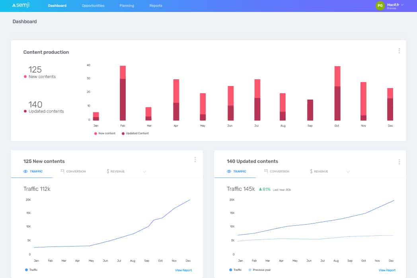Expand the Macif.fr account dropdown
The image size is (417, 278).
coord(402,5)
